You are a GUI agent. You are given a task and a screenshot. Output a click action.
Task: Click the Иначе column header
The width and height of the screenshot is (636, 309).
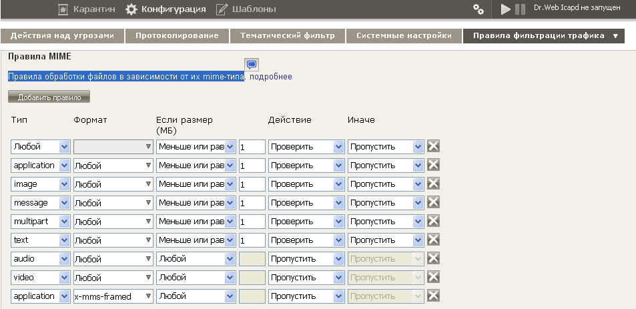point(361,120)
